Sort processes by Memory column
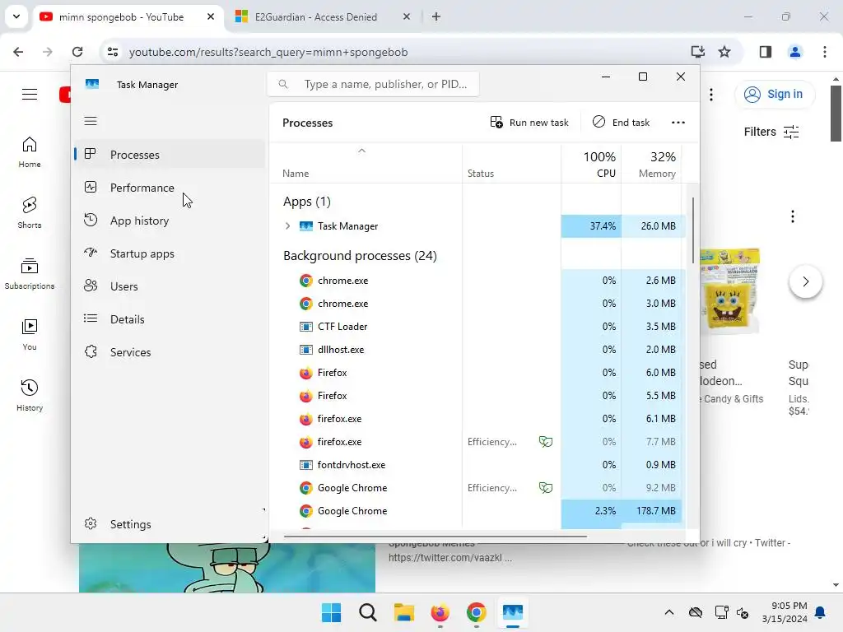843x632 pixels. coord(652,165)
